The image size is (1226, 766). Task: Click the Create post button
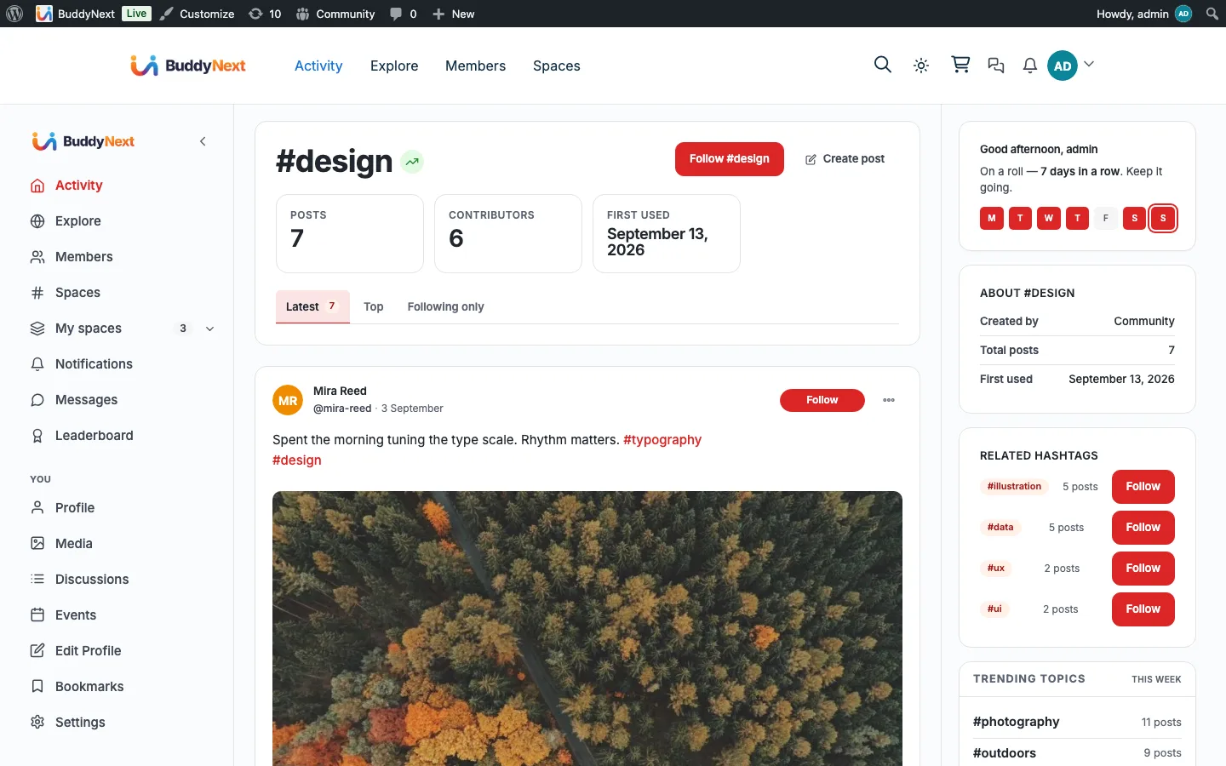point(845,159)
